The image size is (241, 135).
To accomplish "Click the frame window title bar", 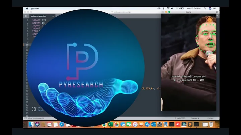I will click(188, 12).
